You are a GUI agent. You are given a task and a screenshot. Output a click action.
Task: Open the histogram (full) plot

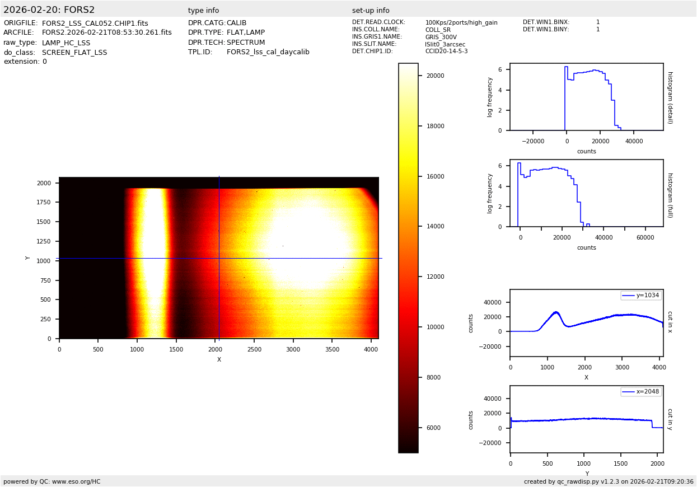(x=586, y=193)
